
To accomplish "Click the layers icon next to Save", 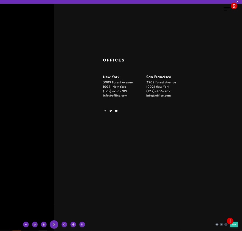I will pyautogui.click(x=221, y=224).
